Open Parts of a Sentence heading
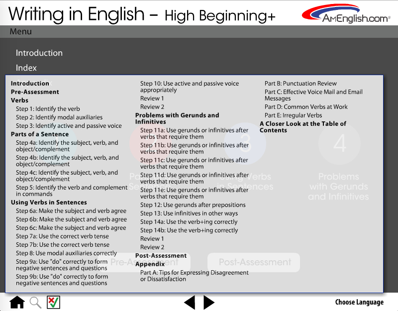The height and width of the screenshot is (311, 398). pyautogui.click(x=40, y=134)
